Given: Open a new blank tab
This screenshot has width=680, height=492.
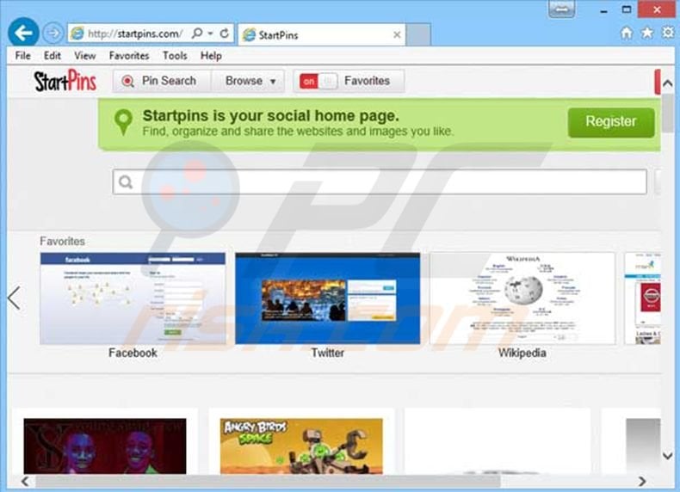Looking at the screenshot, I should pos(418,34).
